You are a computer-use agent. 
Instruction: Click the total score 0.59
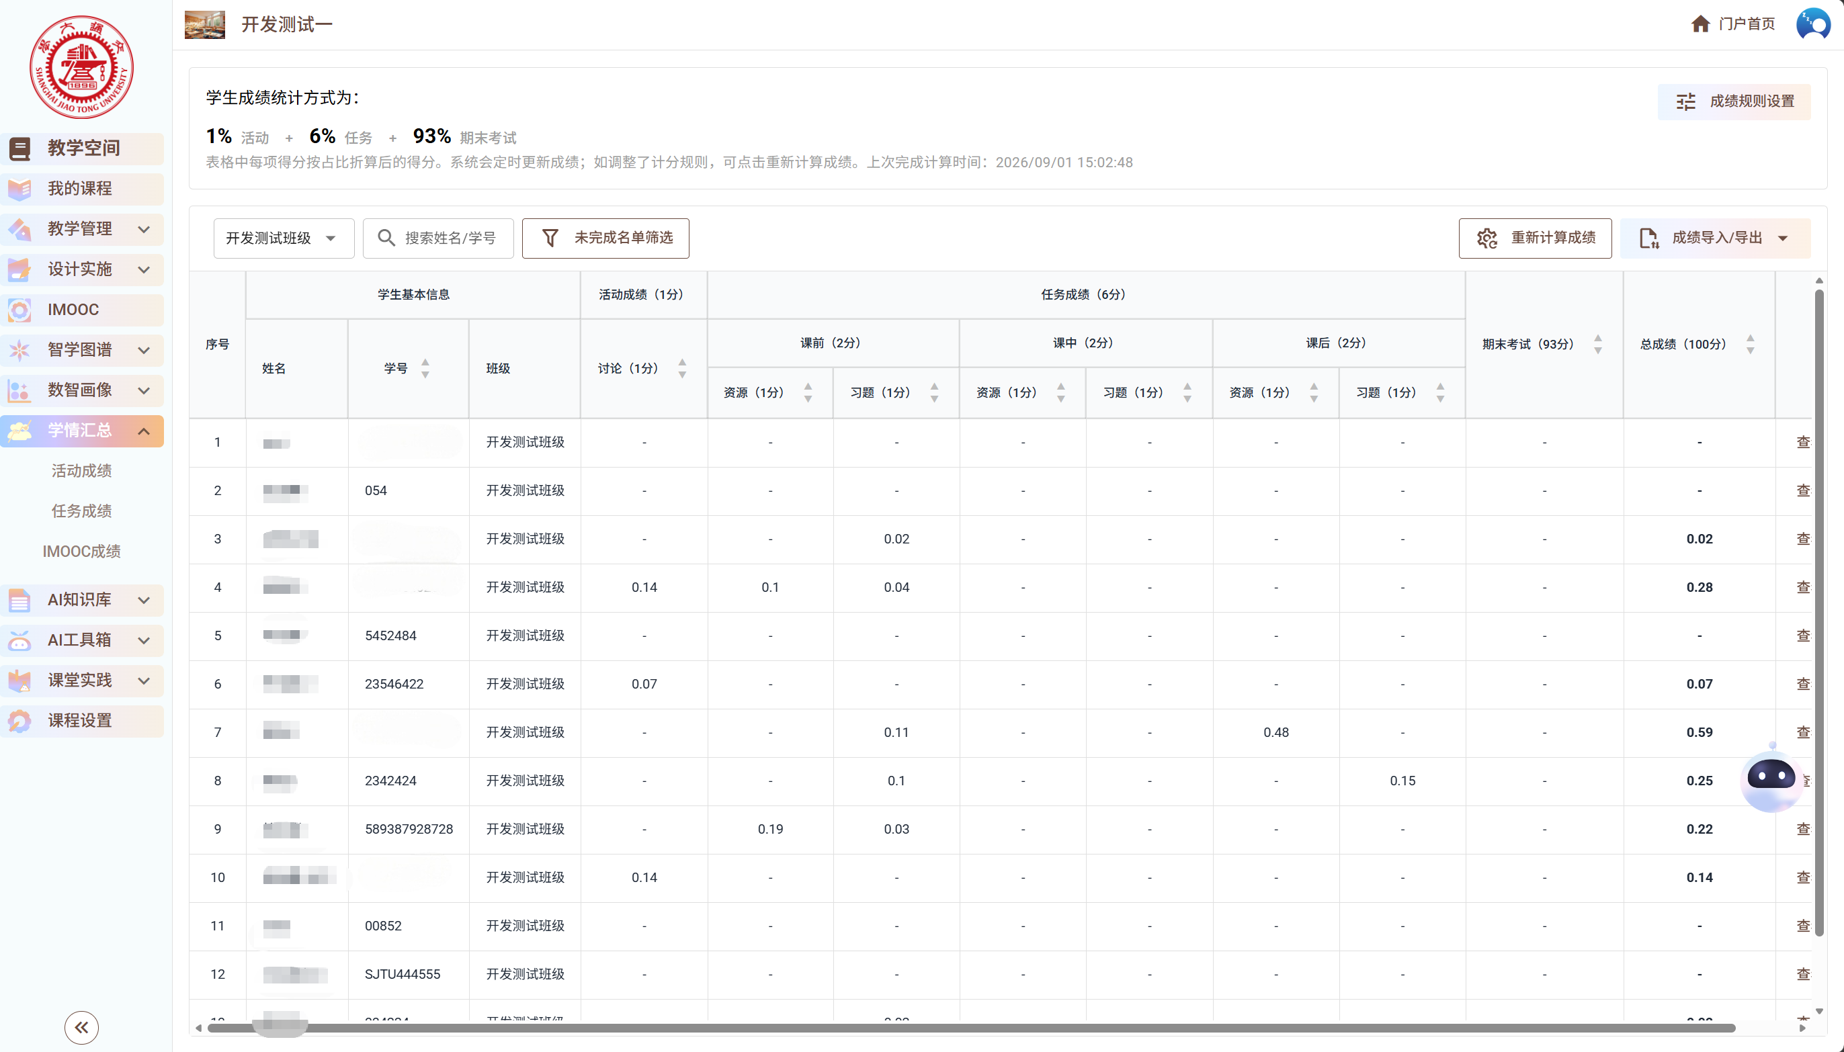tap(1700, 733)
